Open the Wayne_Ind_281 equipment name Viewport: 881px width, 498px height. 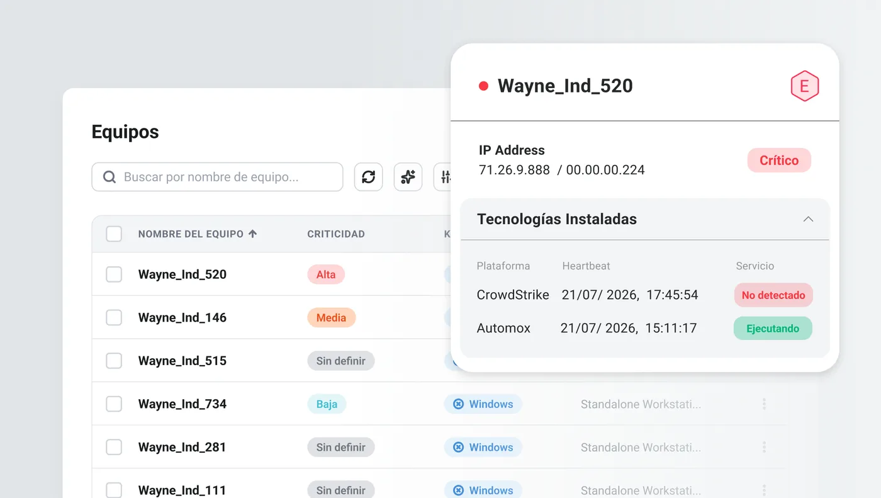(182, 447)
